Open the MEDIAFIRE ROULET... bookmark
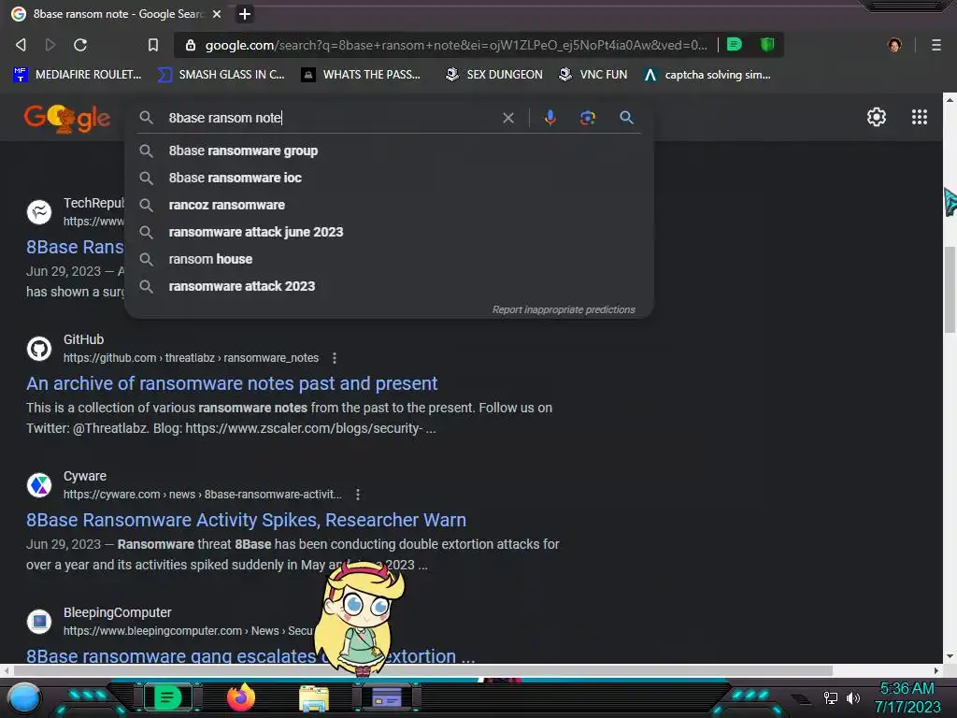The image size is (957, 718). (x=78, y=75)
